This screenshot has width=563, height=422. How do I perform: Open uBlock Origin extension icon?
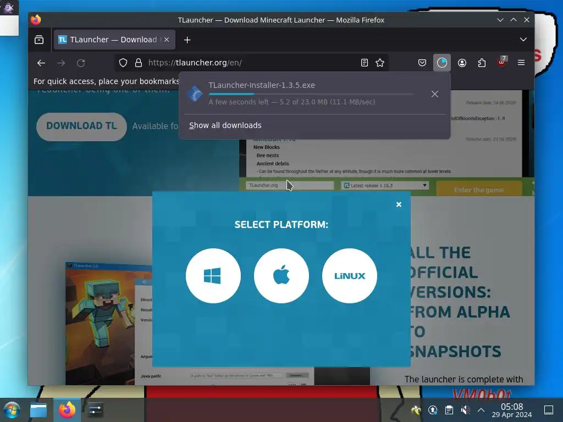pyautogui.click(x=501, y=62)
